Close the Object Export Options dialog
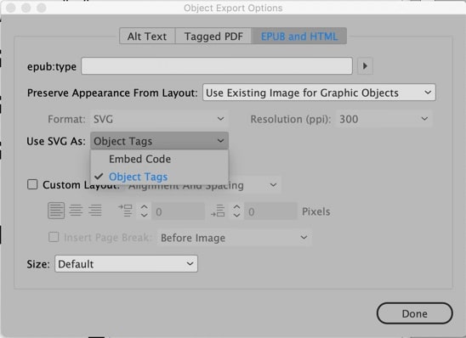The height and width of the screenshot is (338, 466). click(11, 8)
